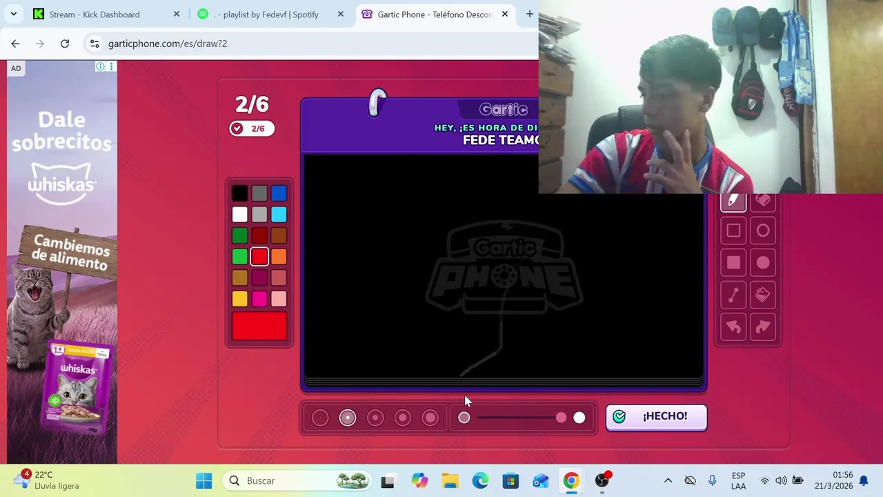Set opacity to full via white circle
This screenshot has height=497, width=883.
(x=579, y=418)
